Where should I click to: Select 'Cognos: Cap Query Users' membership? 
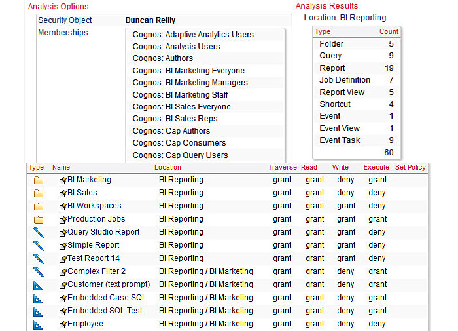(x=180, y=155)
